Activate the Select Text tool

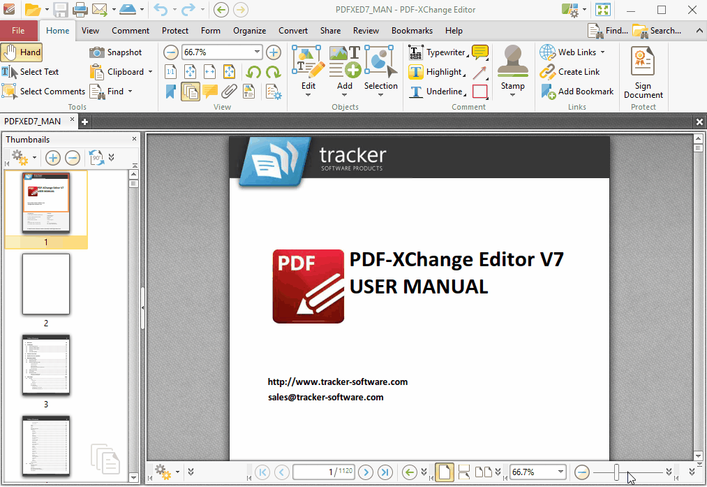point(30,72)
